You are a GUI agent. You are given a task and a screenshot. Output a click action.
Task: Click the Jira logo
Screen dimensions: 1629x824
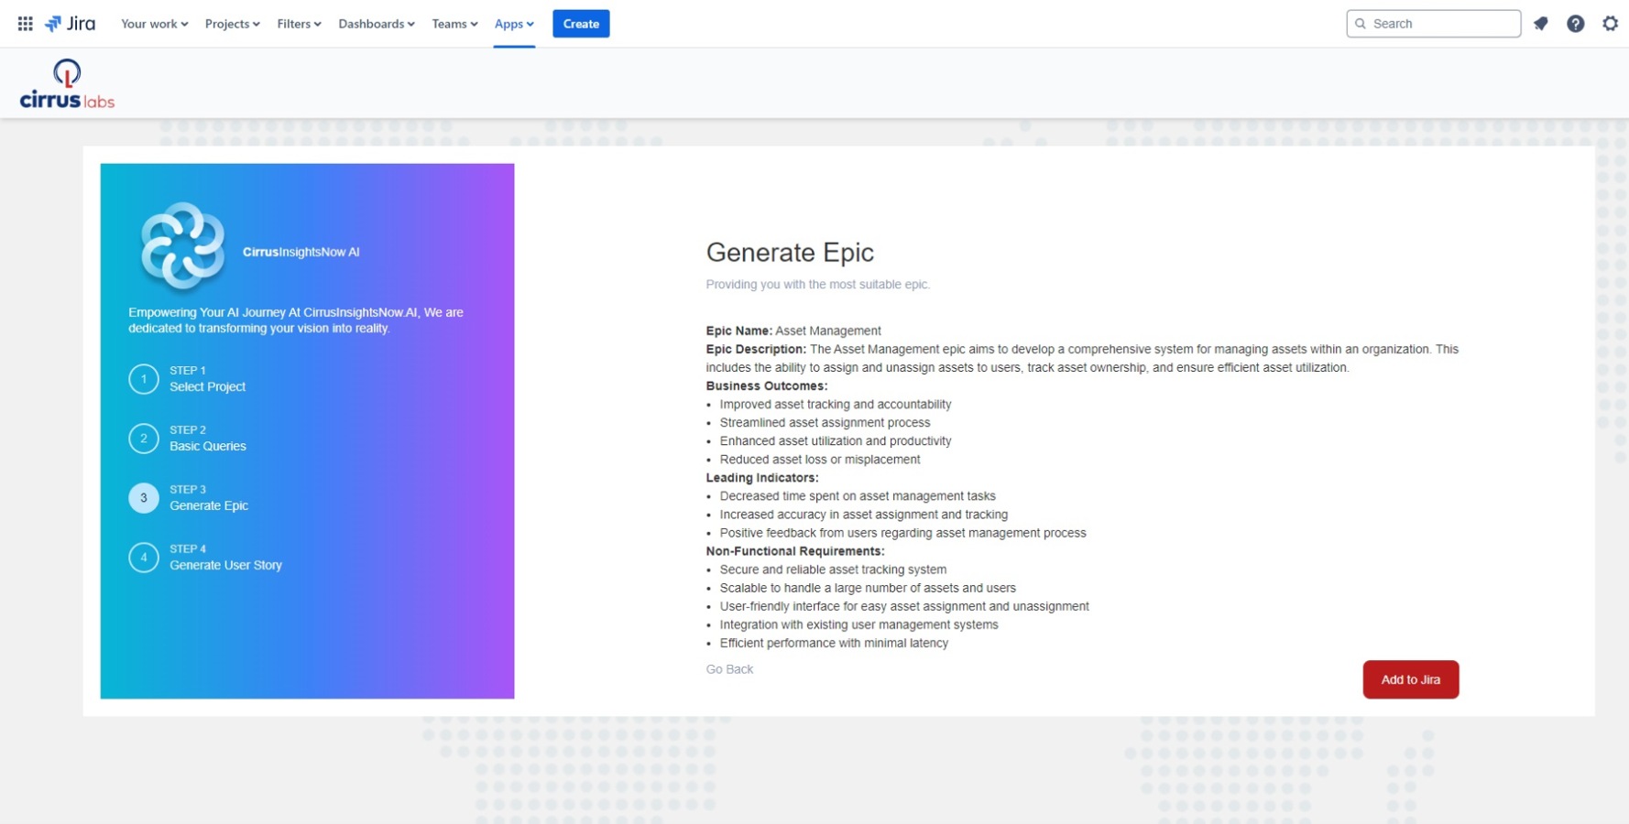pyautogui.click(x=70, y=24)
